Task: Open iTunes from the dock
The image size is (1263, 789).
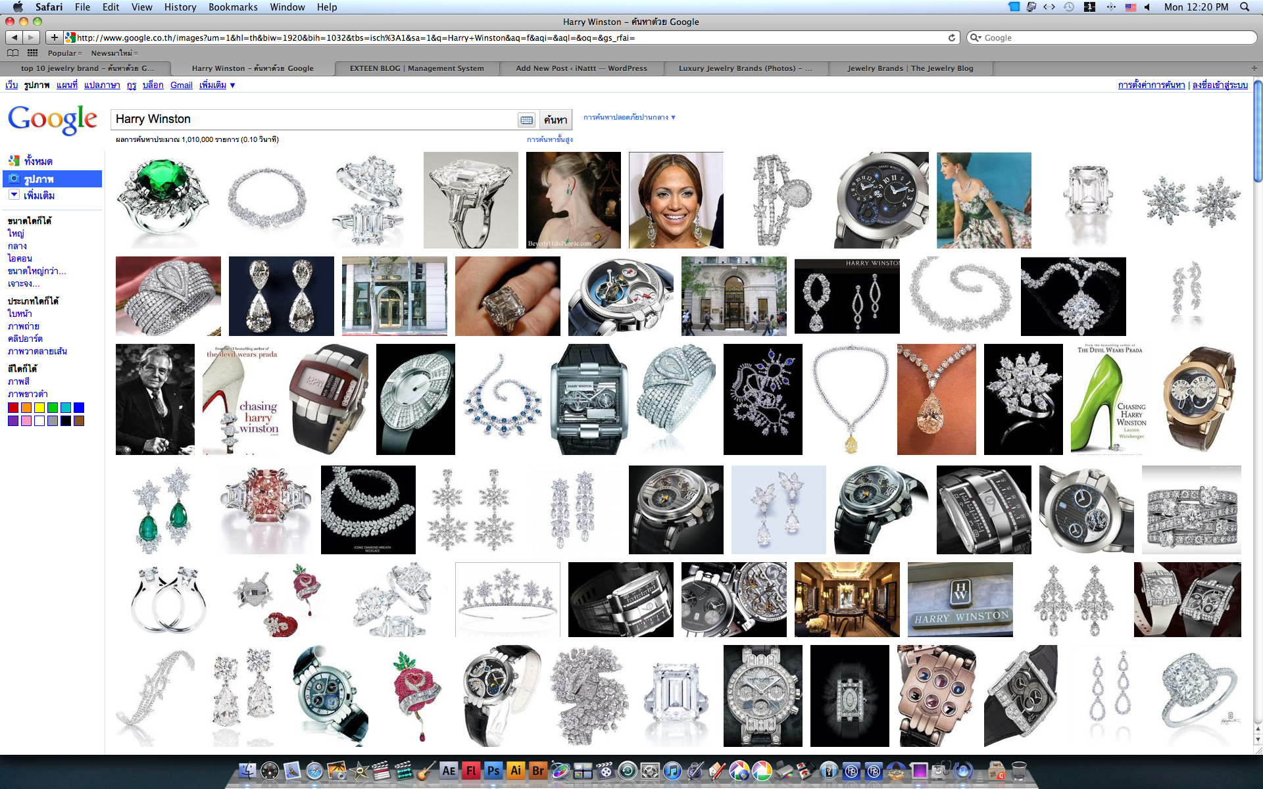Action: pos(672,771)
